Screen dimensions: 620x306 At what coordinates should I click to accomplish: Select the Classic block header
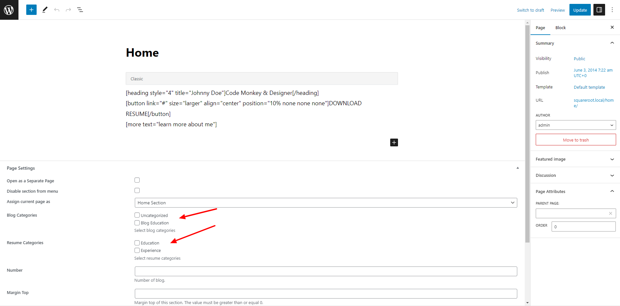coord(262,79)
